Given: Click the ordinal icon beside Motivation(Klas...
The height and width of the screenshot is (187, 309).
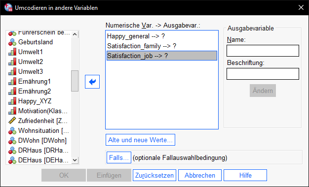Looking at the screenshot, I should pos(12,111).
